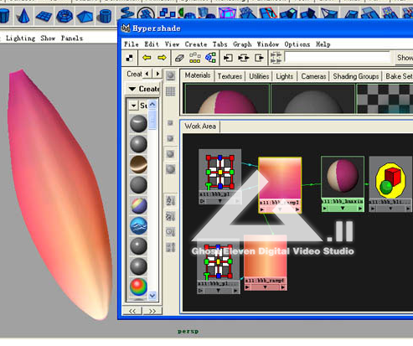Select the all:bbb_ramp2 ramp node
The width and height of the screenshot is (413, 346).
pos(280,185)
